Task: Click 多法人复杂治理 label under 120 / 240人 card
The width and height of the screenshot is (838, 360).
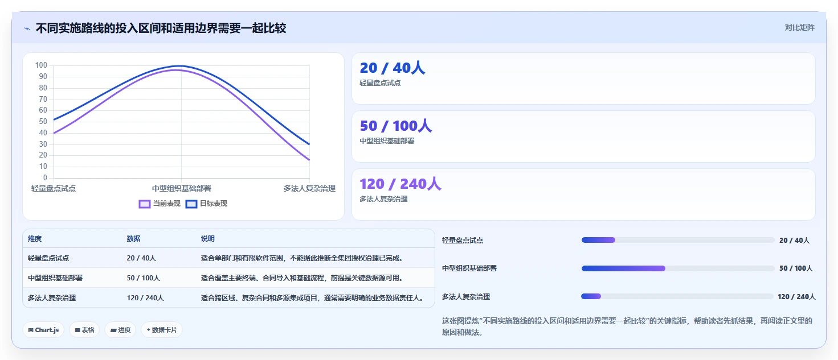Action: 383,199
